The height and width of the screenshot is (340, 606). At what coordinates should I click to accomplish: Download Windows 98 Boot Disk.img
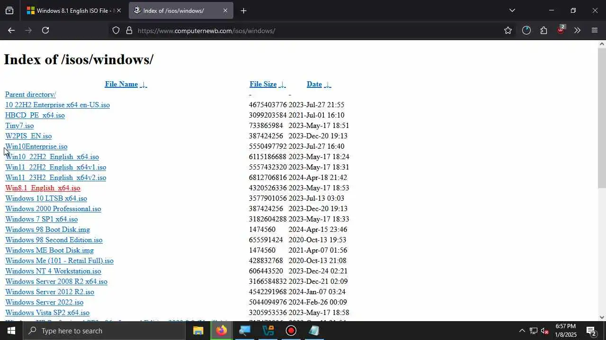click(x=47, y=229)
